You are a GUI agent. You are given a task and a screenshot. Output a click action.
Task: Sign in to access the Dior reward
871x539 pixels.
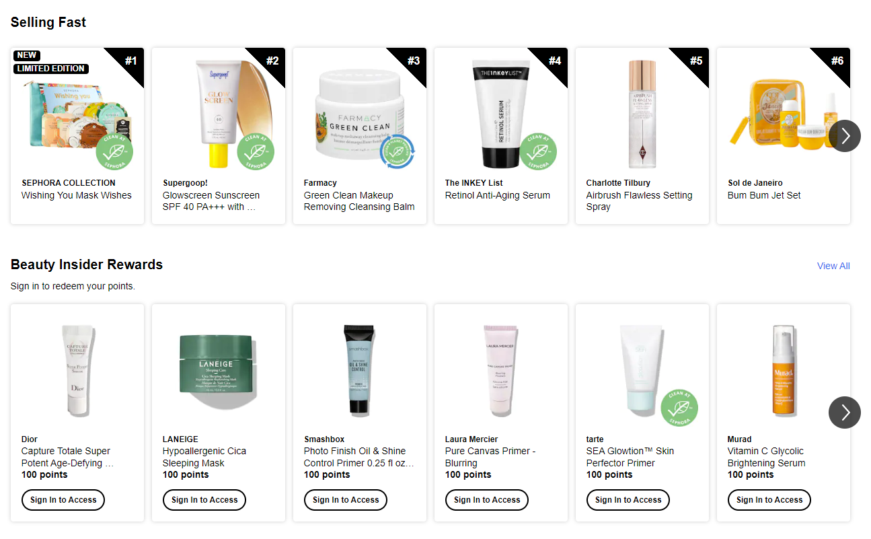63,500
